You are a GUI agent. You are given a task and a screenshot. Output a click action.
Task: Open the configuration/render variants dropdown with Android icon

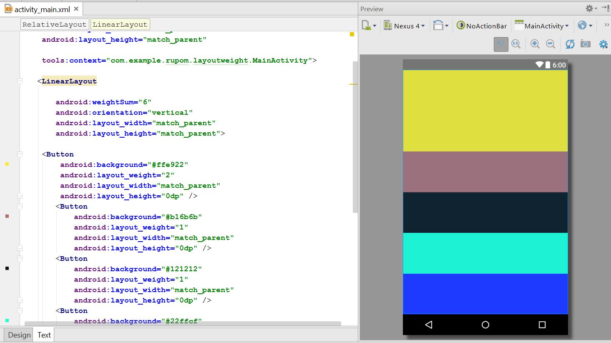click(369, 25)
